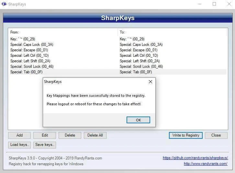Screen dimensions: 235x173
Task: Click To entry Special: Scroll Lock (00_46)
Action: click(x=141, y=66)
